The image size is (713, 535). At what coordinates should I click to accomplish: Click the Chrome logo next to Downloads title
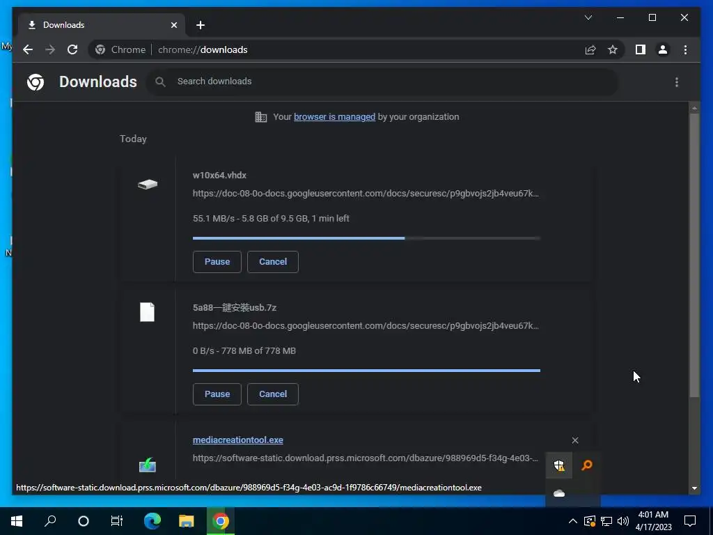point(36,82)
